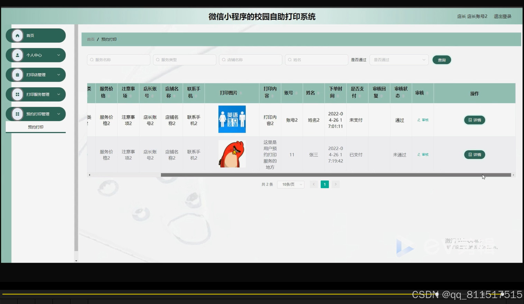Click the 预约打印管理 grid icon

(17, 114)
